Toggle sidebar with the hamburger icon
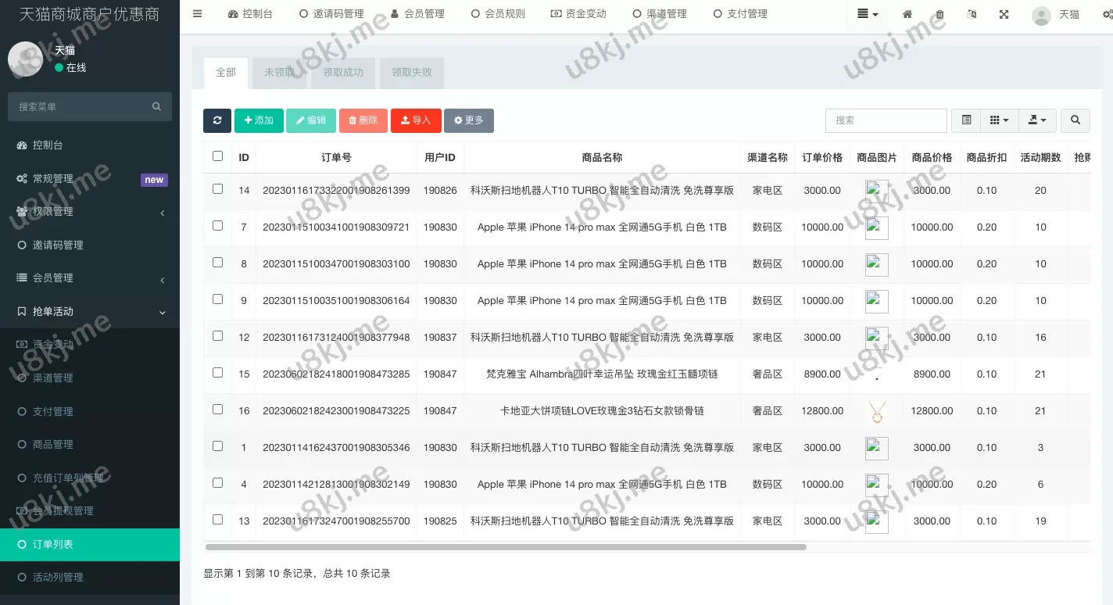Viewport: 1113px width, 605px height. (197, 14)
